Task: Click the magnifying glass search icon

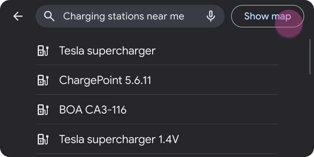Action: 49,16
